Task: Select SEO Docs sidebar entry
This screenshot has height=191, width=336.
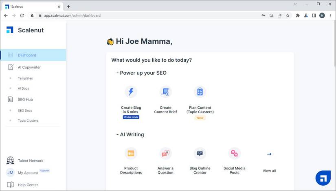Action: tap(25, 111)
